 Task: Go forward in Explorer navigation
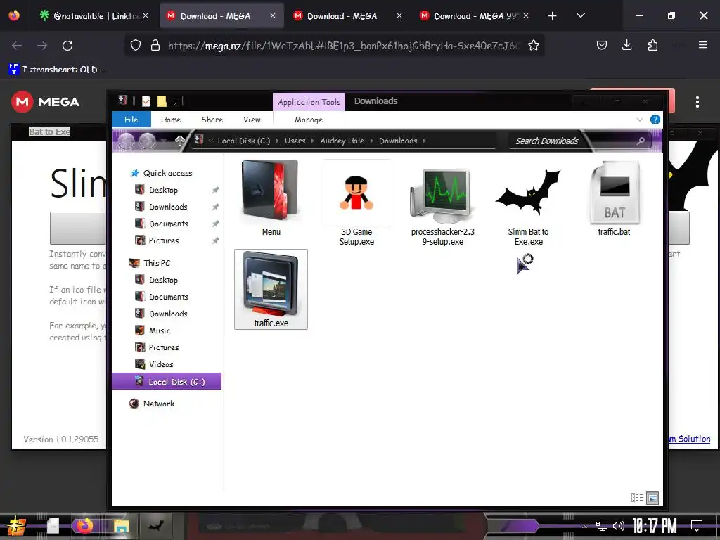(148, 141)
